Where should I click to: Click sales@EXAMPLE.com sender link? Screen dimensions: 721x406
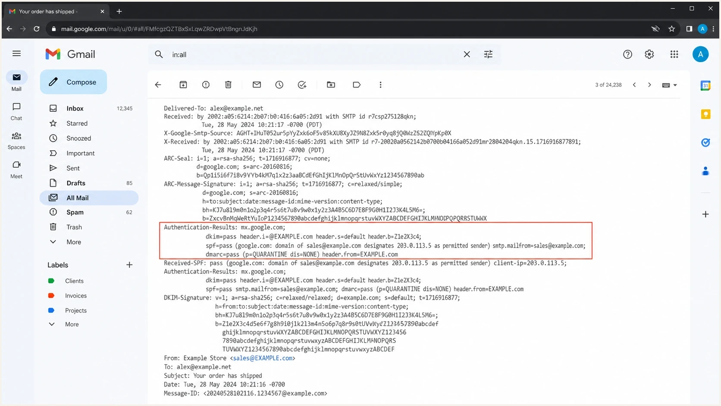(x=263, y=358)
